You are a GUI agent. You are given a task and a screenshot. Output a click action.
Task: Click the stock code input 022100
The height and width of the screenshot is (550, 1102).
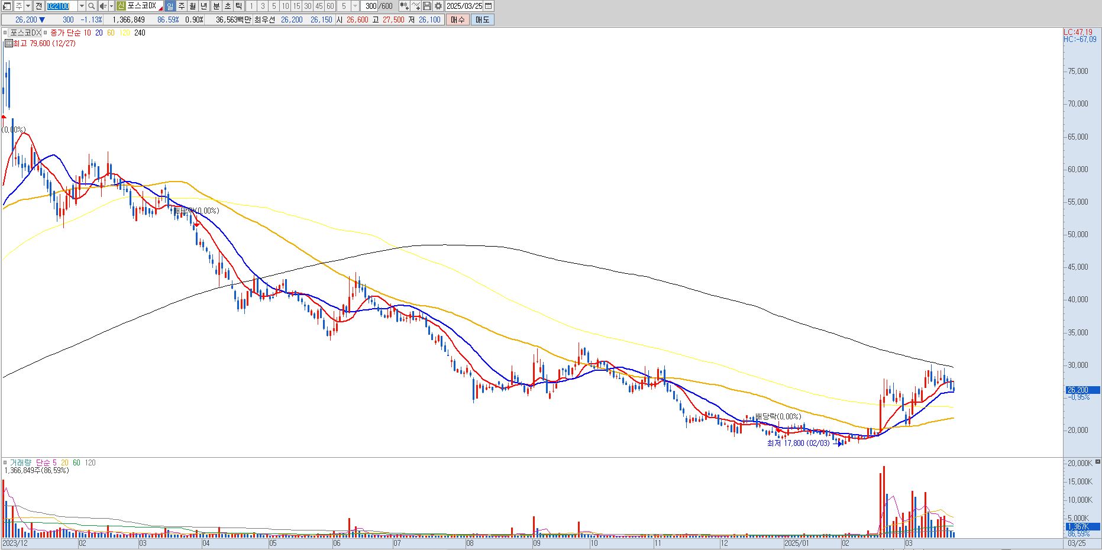62,6
